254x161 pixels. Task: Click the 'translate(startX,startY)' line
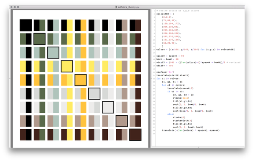coord(173,75)
